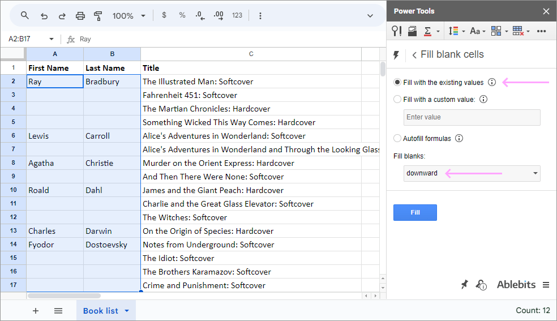Screen dimensions: 557x321
Task: Open the Power Tools smart toolbar icon
Action: 396,31
